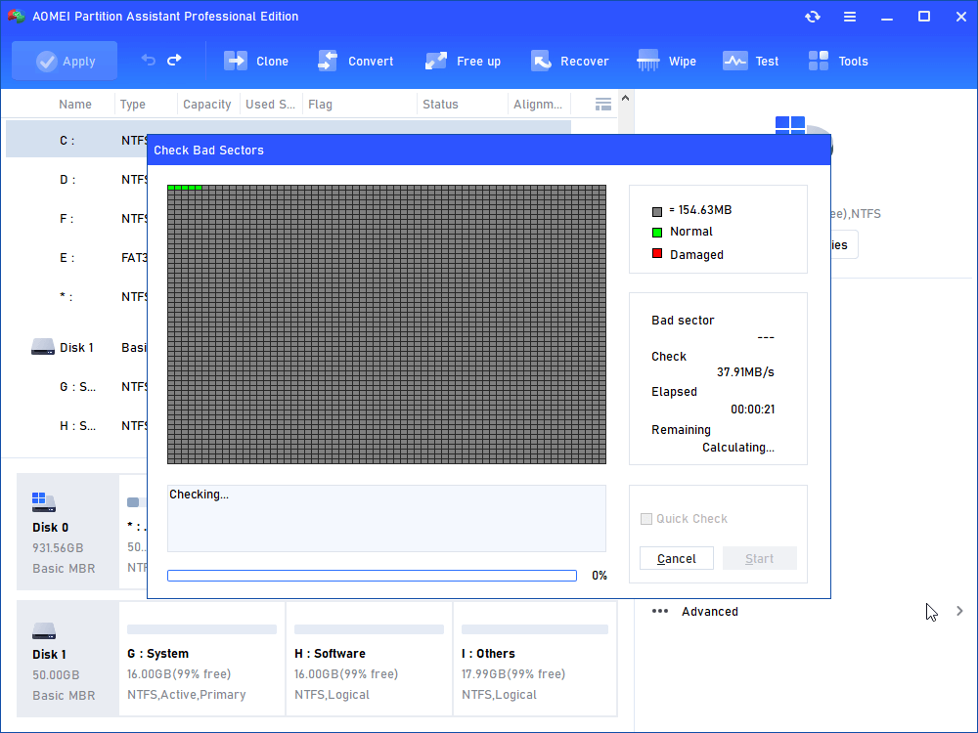Click the gray block size legend swatch
This screenshot has width=978, height=733.
pyautogui.click(x=657, y=211)
